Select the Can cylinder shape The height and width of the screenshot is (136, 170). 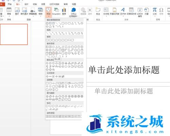point(82,50)
